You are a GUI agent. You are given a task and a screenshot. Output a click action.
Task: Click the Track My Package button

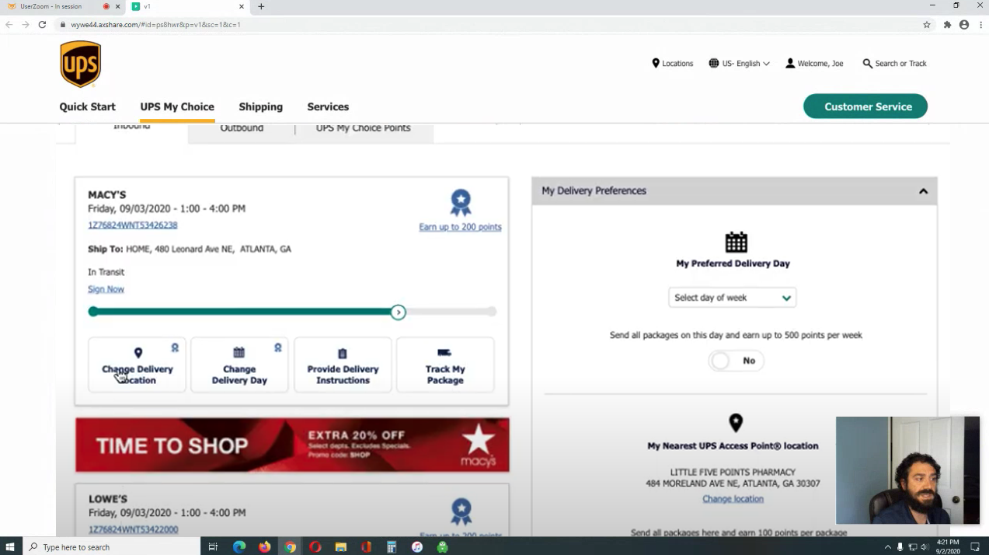445,365
